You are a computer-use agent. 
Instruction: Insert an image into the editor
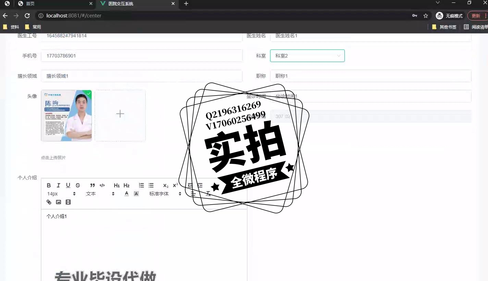point(58,202)
